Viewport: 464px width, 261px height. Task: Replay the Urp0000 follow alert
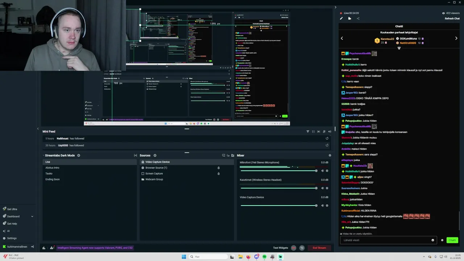327,145
